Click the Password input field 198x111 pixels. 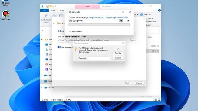tap(99, 58)
